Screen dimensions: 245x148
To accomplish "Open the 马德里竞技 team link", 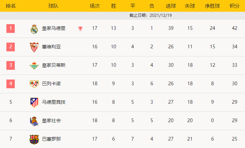I will 54,102.
